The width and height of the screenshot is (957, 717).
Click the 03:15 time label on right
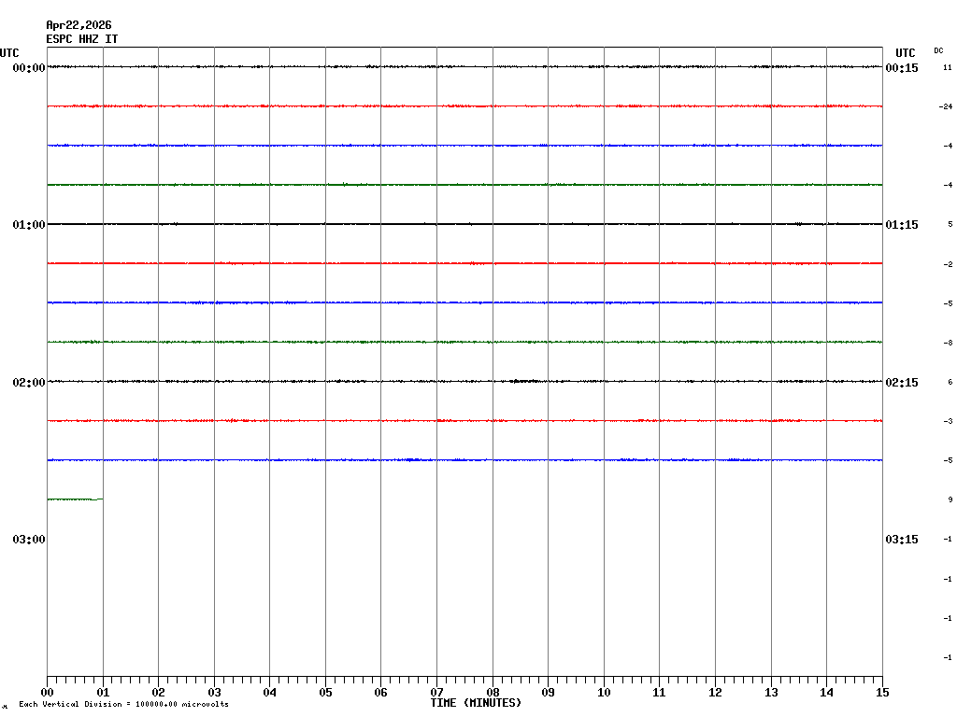pos(901,540)
